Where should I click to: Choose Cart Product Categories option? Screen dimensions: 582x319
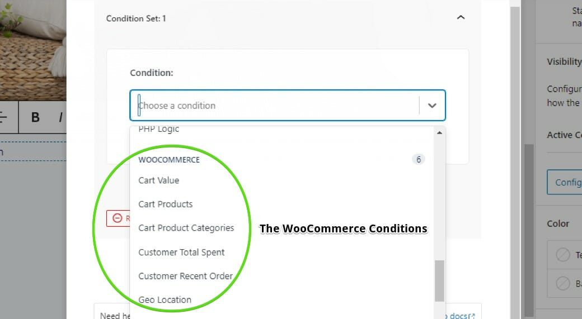[x=186, y=228]
